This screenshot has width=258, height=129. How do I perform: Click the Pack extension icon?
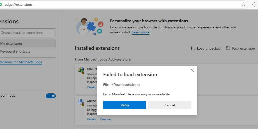(x=228, y=48)
